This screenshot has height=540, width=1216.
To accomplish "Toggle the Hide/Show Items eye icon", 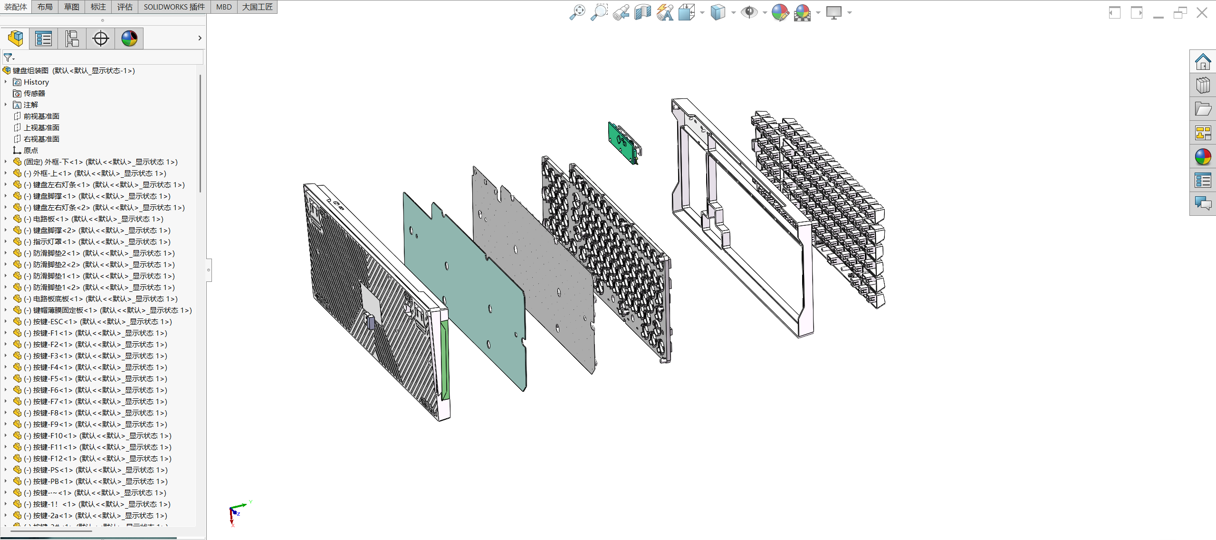I will coord(749,12).
